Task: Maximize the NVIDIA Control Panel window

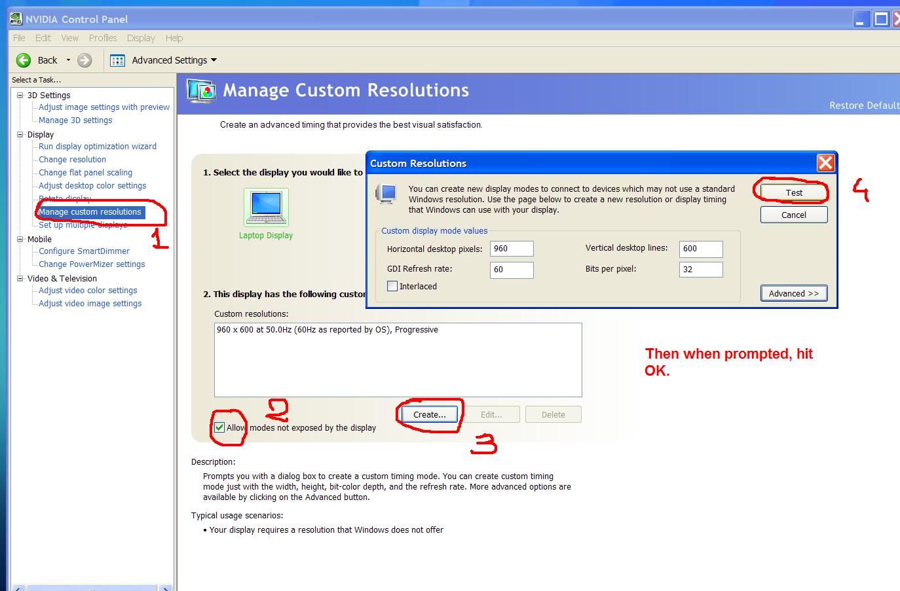Action: pyautogui.click(x=881, y=19)
